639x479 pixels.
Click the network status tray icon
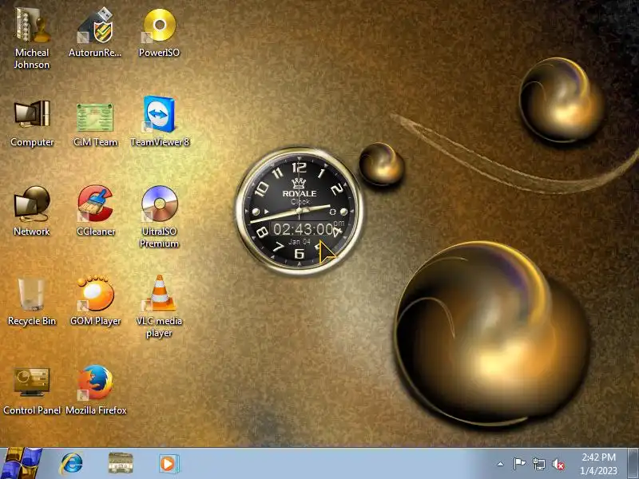[x=538, y=464]
